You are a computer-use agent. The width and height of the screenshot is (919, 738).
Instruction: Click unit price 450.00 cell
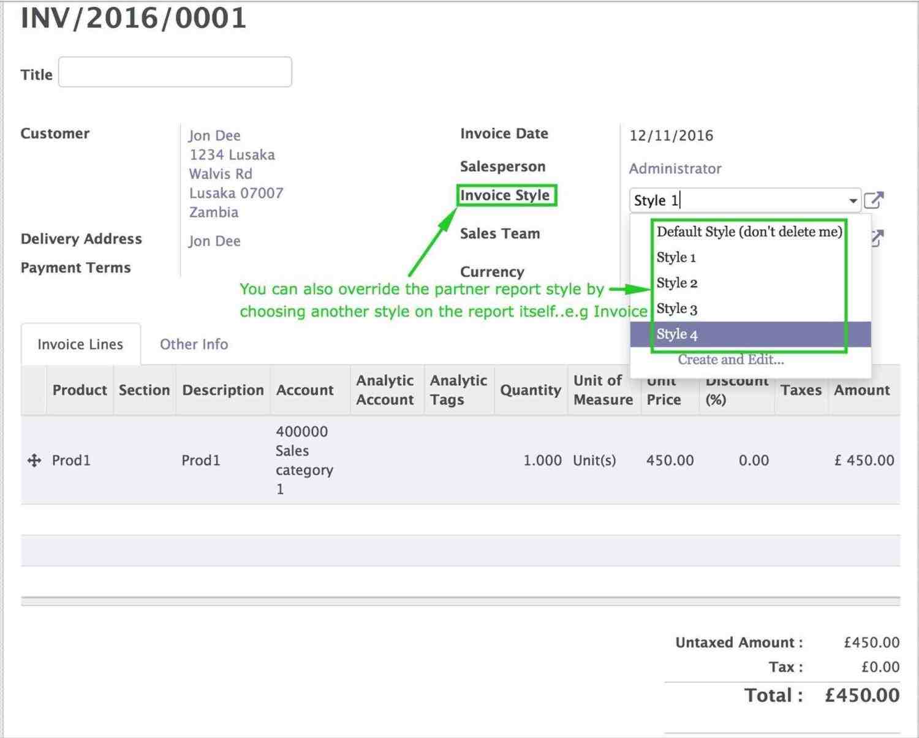tap(670, 461)
